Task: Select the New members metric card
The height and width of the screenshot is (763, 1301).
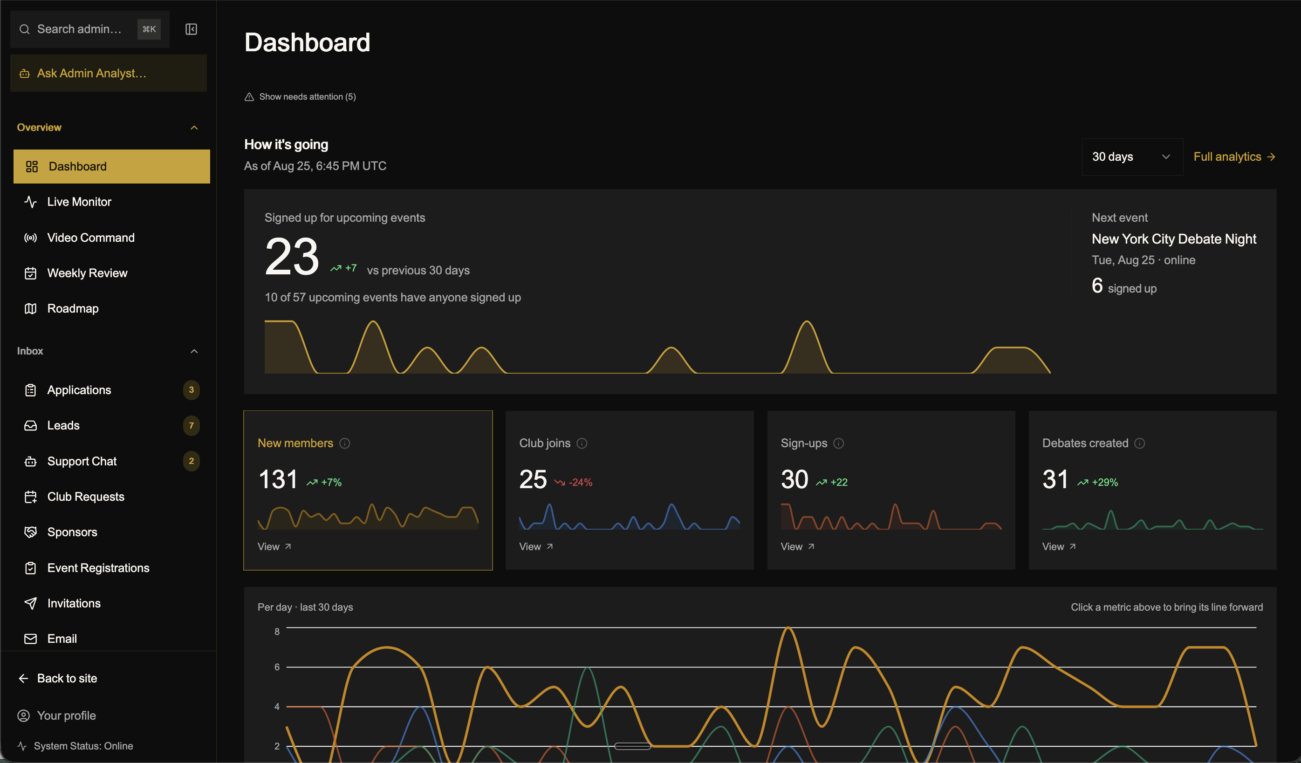Action: [368, 490]
